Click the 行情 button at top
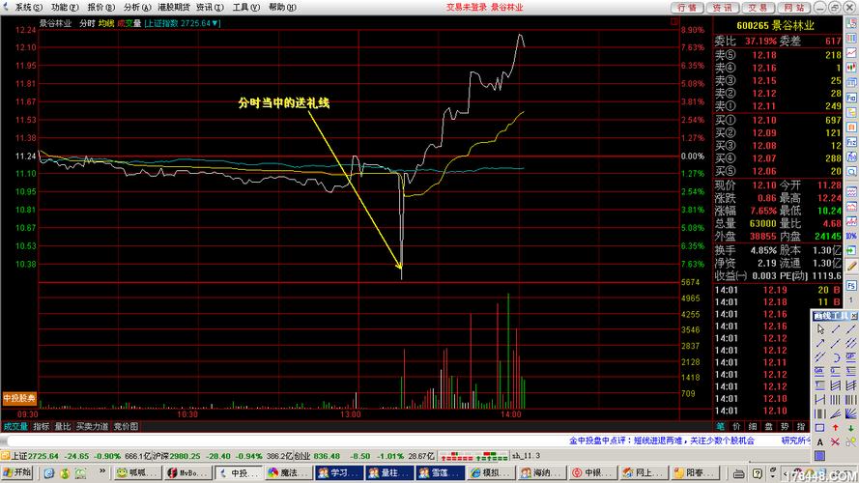Screen dimensions: 859x483 click(687, 7)
